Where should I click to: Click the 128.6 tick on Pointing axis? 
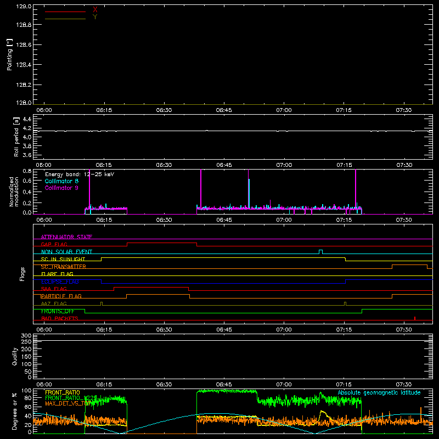click(24, 45)
